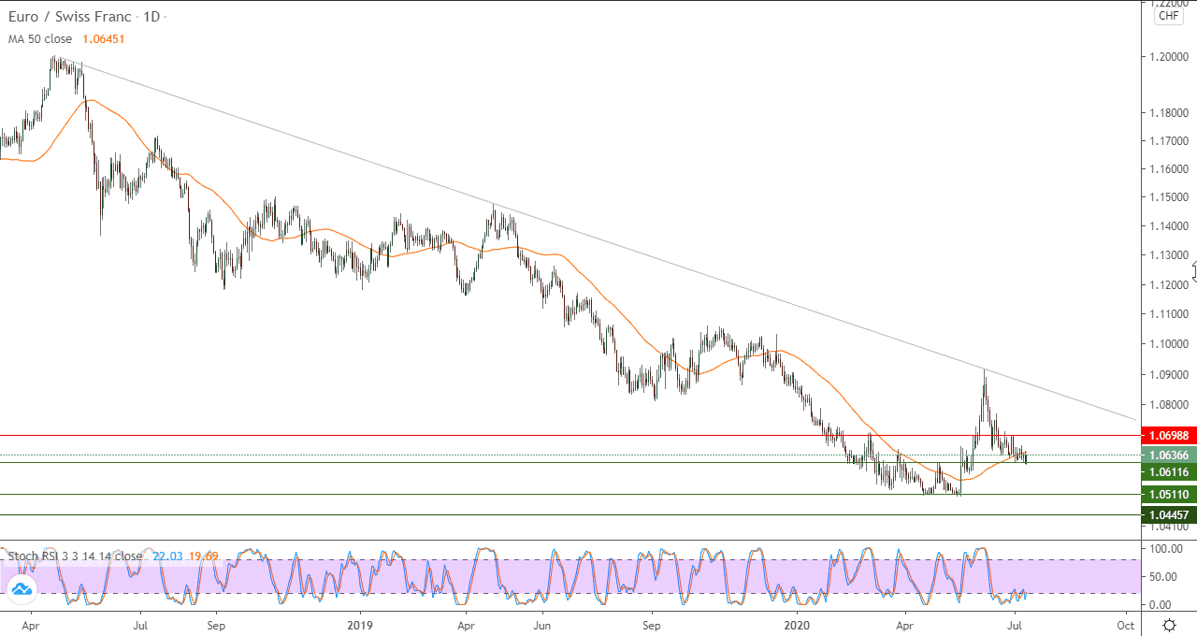Click the 2020 label on the time axis

(x=797, y=624)
